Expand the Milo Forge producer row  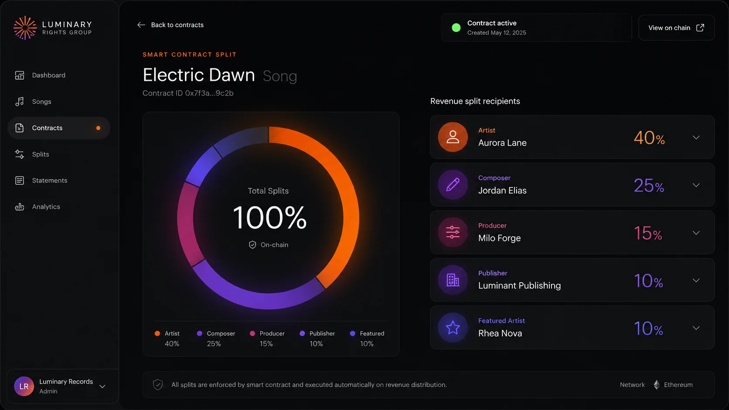(696, 233)
